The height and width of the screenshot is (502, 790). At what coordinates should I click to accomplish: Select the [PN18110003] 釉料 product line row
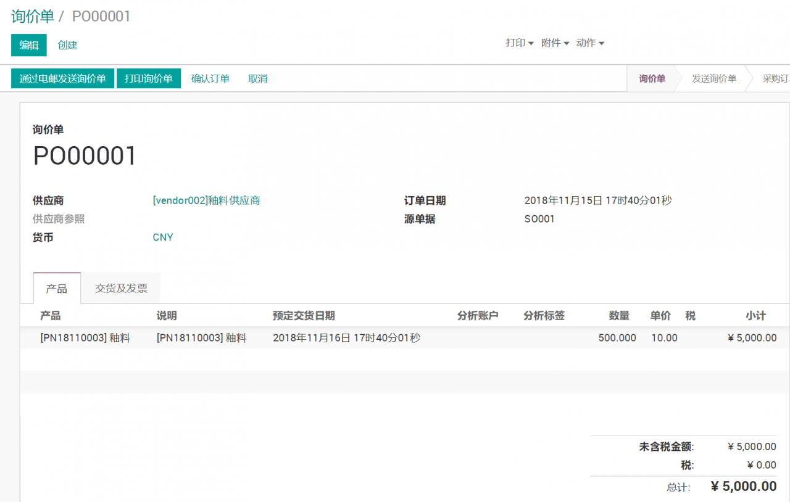(85, 338)
